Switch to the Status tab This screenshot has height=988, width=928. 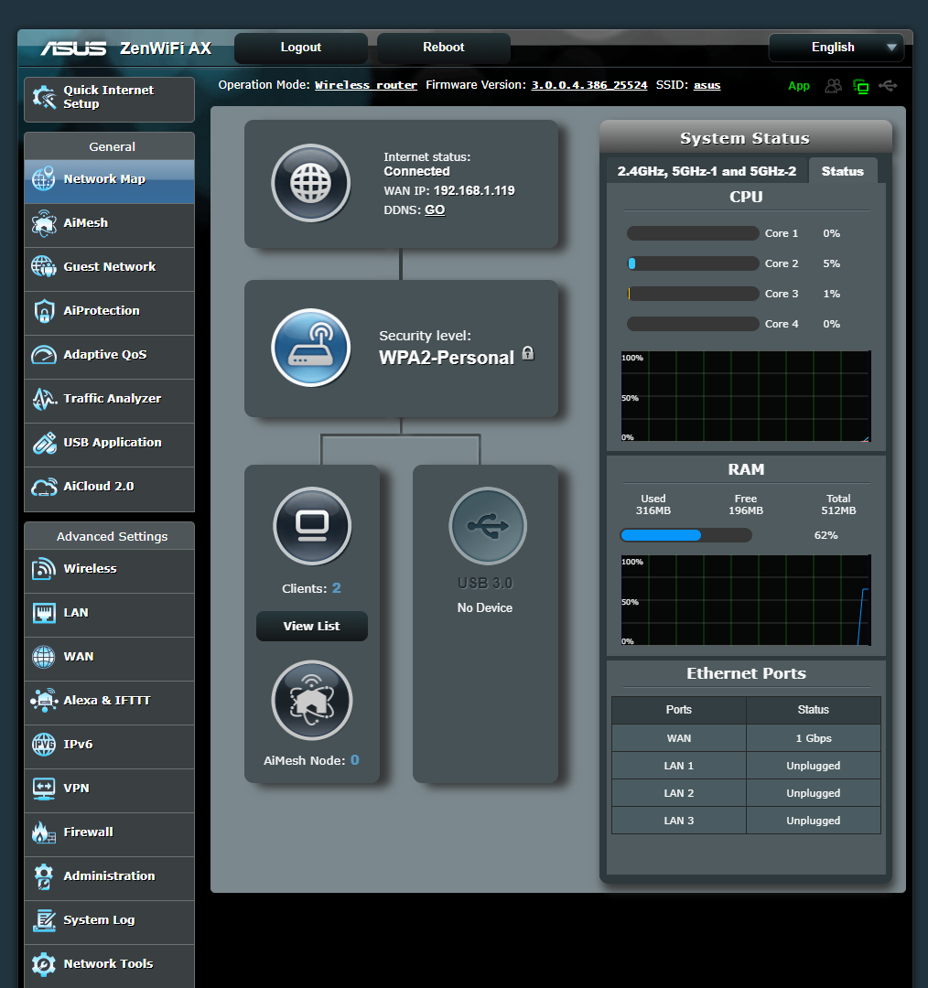click(842, 171)
